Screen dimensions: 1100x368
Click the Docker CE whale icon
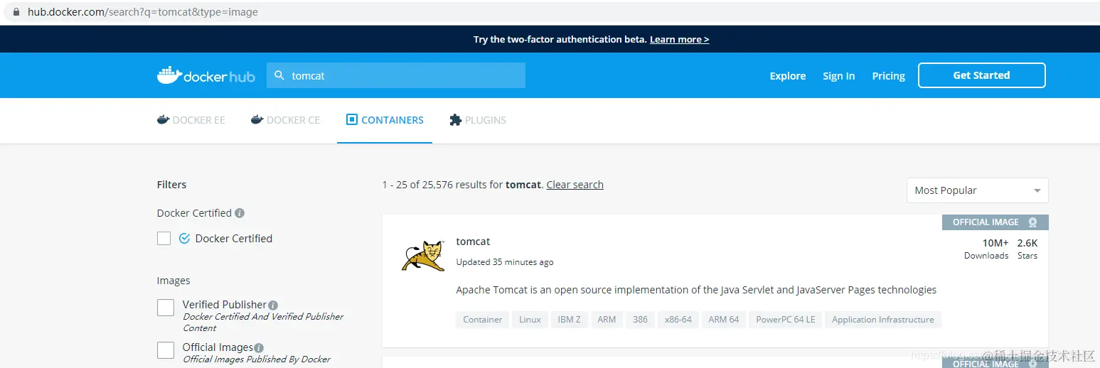(x=257, y=119)
